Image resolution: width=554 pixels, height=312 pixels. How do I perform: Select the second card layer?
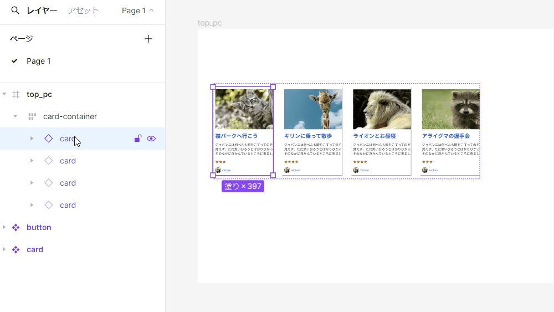pyautogui.click(x=68, y=161)
